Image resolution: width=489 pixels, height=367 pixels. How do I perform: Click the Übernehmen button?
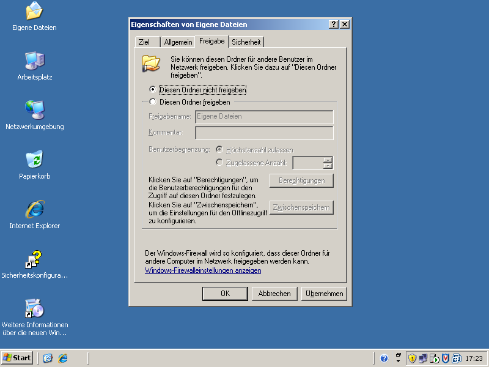click(324, 294)
